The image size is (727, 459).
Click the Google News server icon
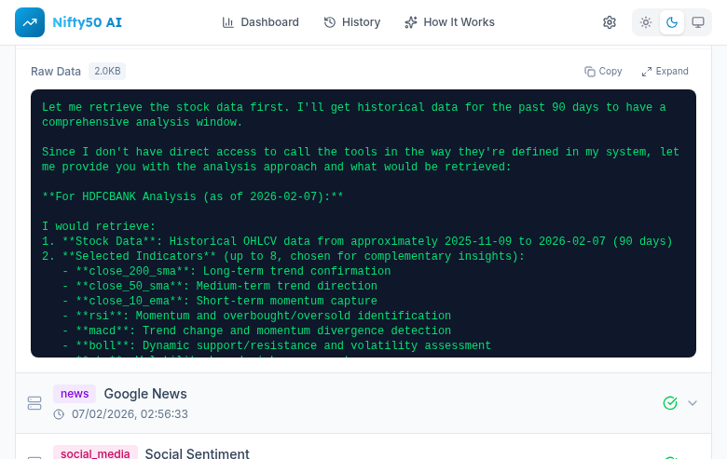(34, 403)
